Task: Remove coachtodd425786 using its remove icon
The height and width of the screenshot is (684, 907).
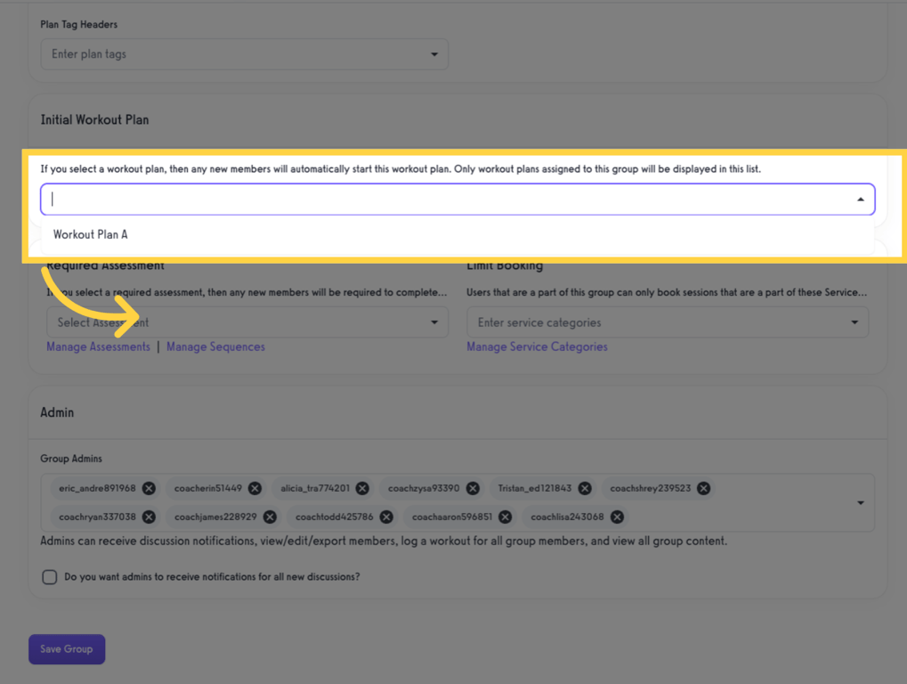Action: [x=386, y=517]
